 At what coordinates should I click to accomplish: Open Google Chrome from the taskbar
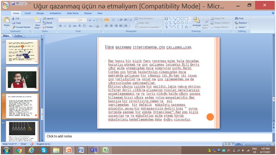click(19, 150)
